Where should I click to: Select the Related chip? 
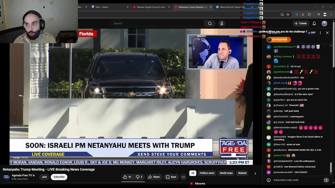click(242, 173)
